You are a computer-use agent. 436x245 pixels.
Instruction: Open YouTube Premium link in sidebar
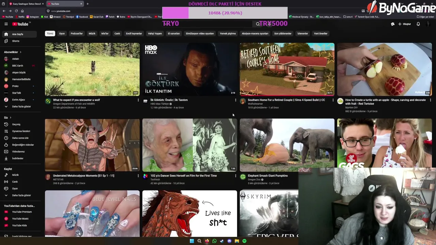click(19, 212)
